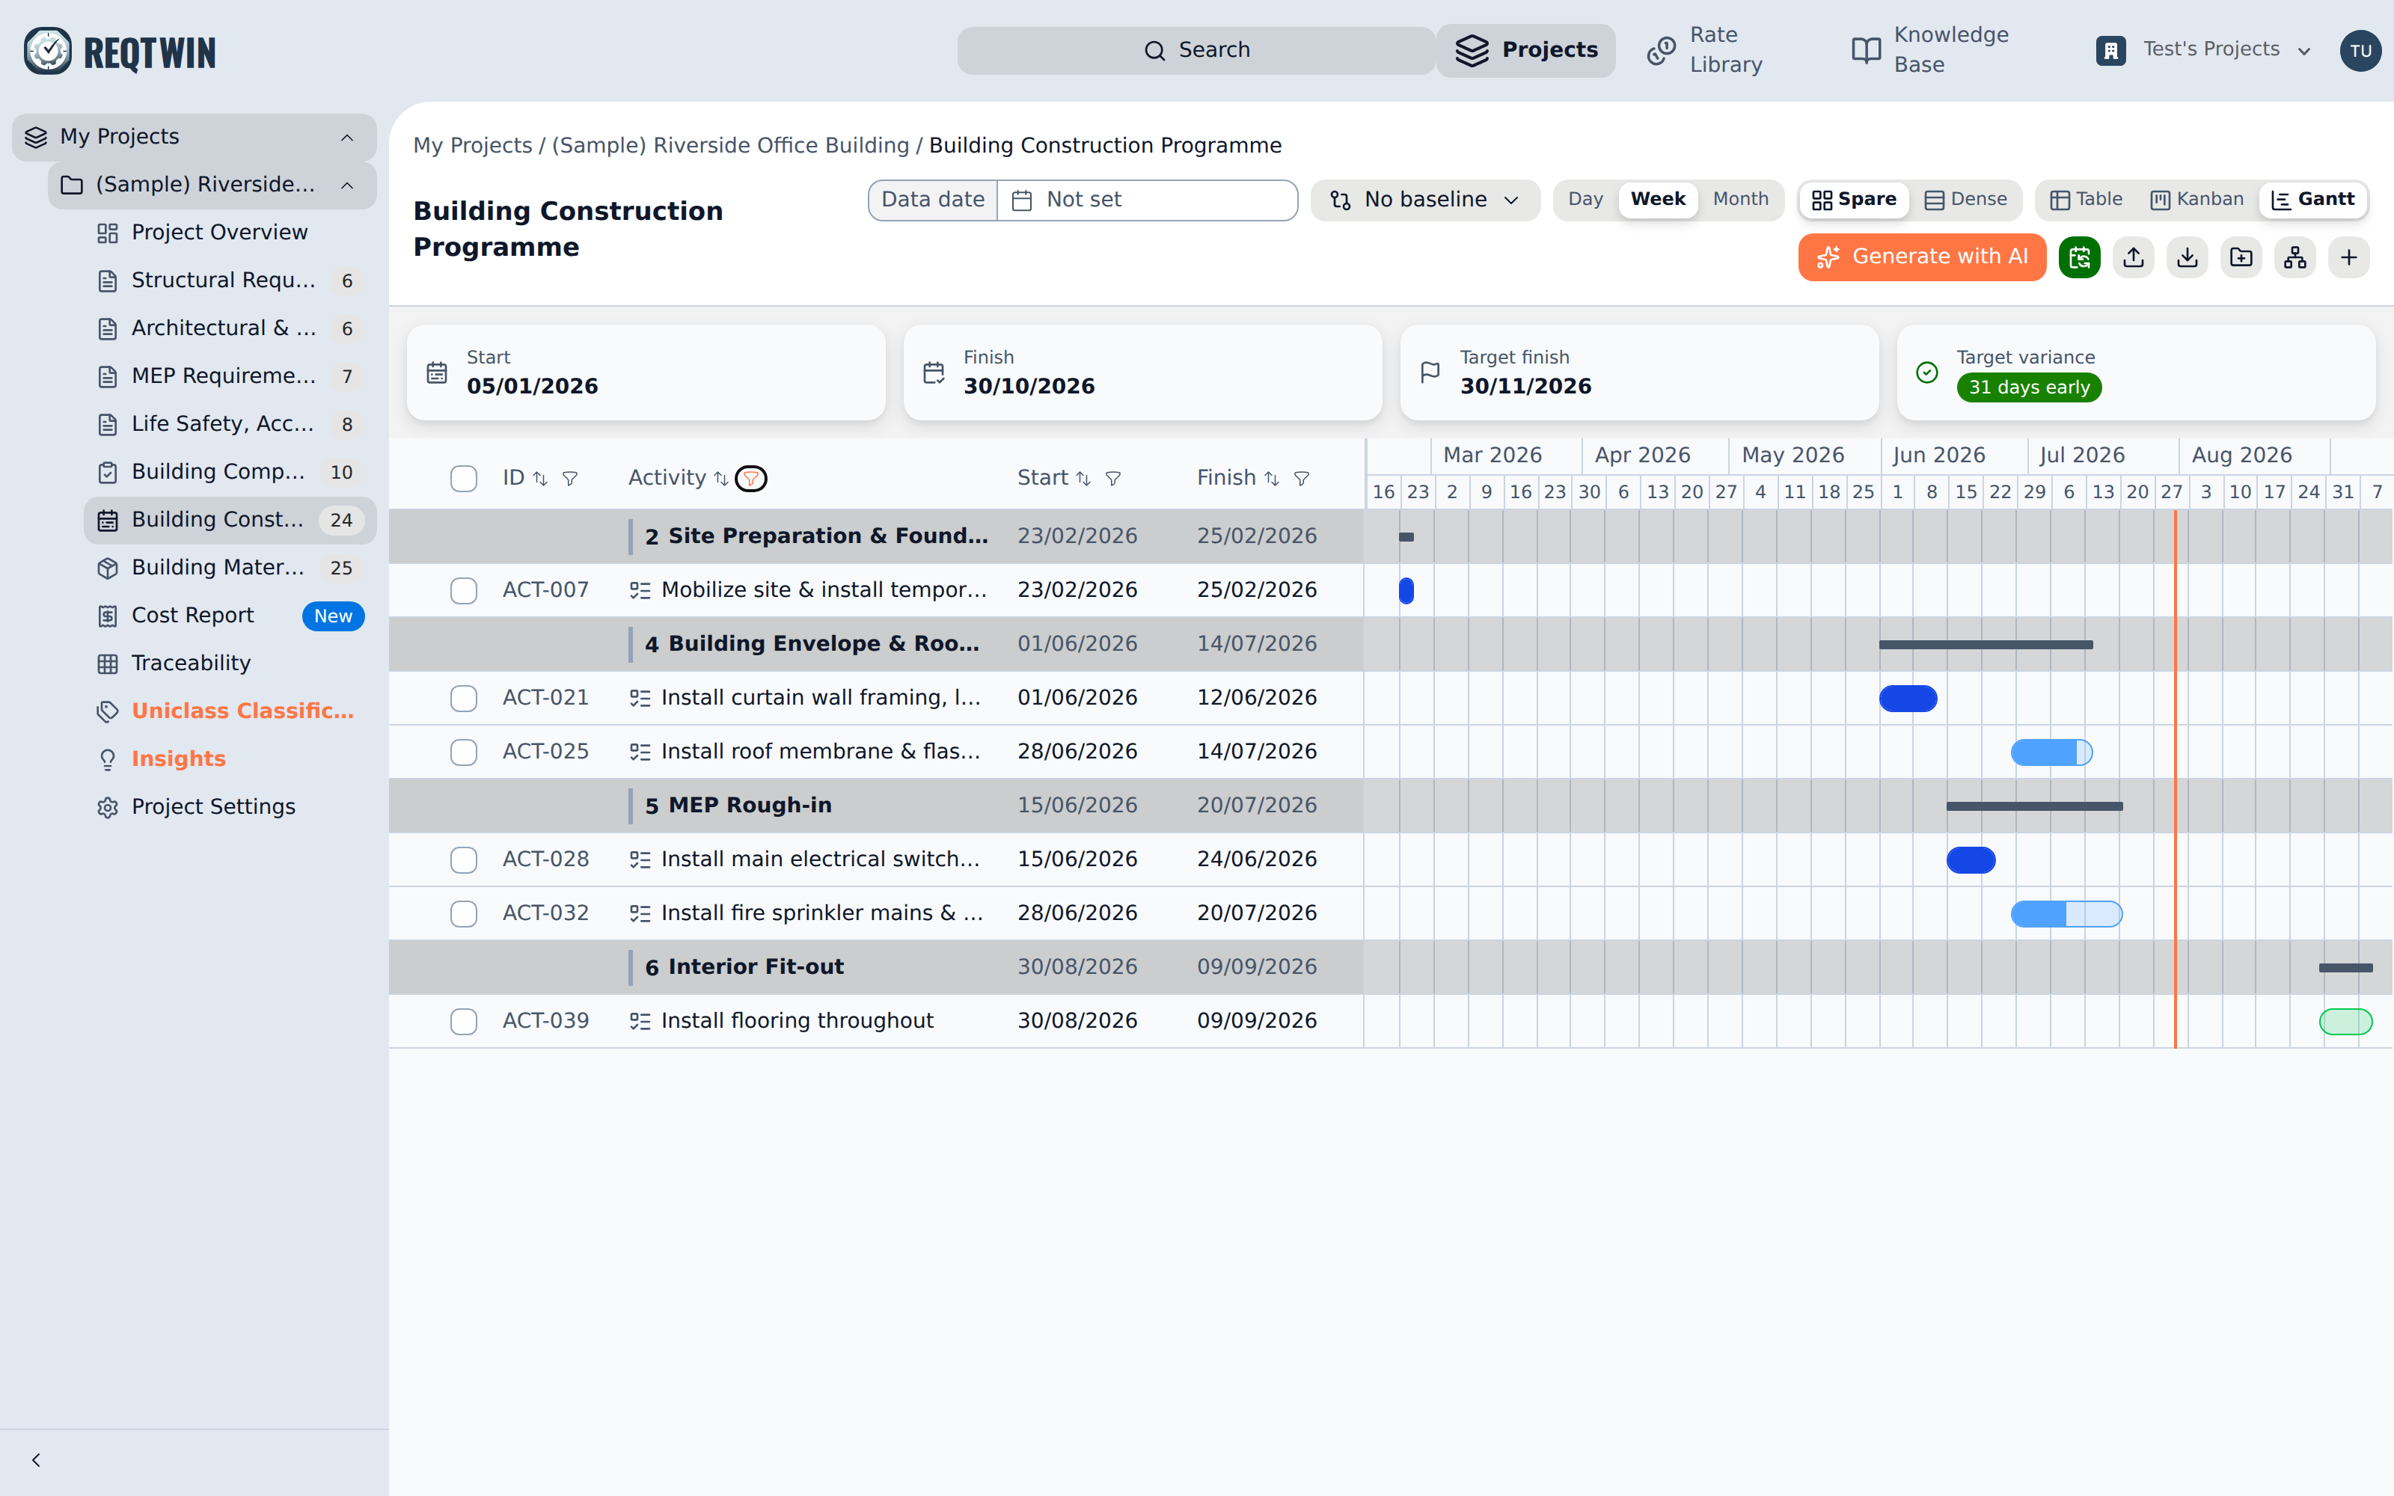Collapse the sidebar with bottom arrow
The image size is (2394, 1496).
click(x=36, y=1460)
